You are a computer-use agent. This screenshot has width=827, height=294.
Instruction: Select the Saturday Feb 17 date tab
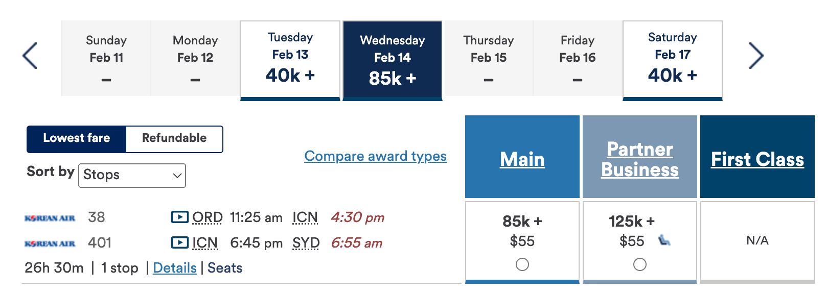point(672,58)
